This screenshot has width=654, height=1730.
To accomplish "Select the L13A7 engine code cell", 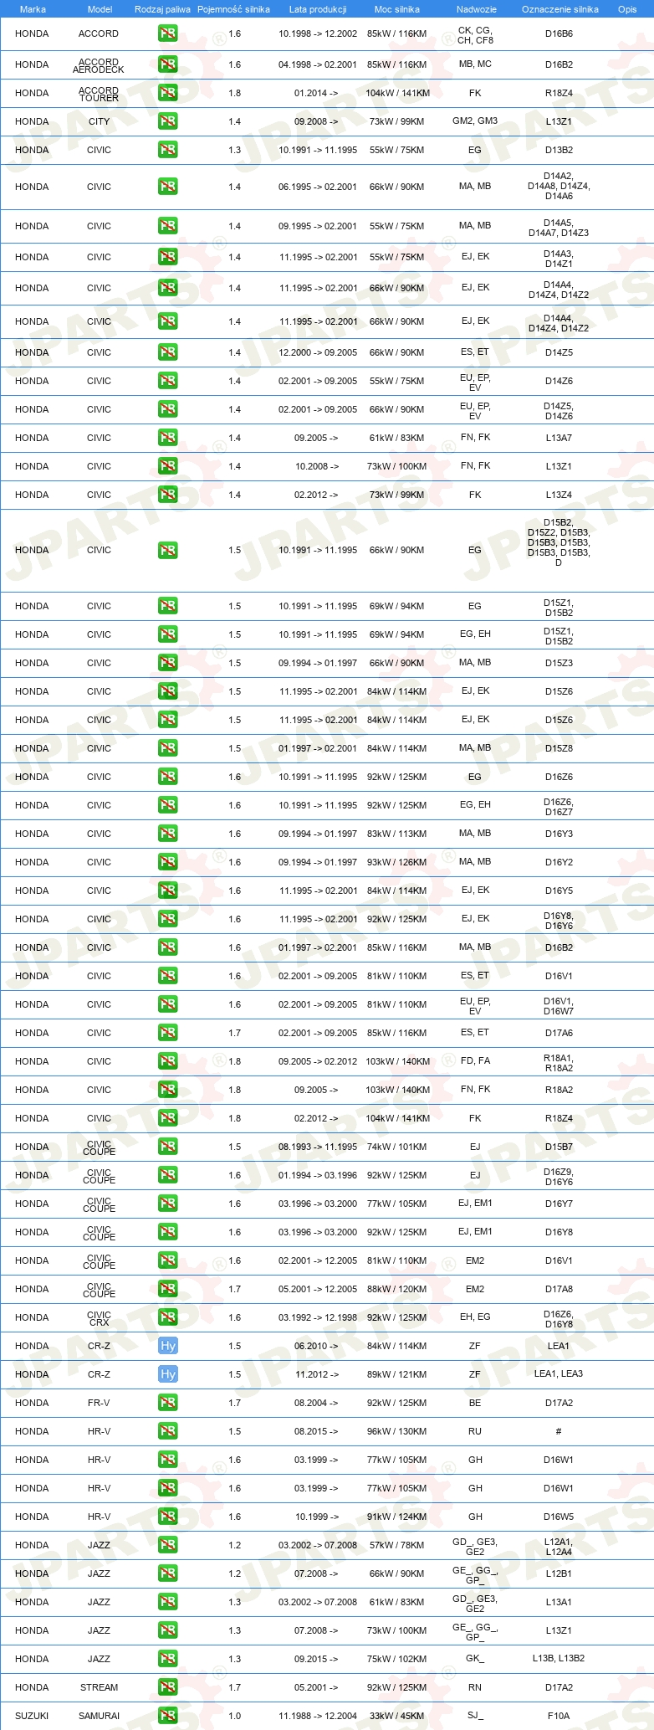I will coord(559,438).
